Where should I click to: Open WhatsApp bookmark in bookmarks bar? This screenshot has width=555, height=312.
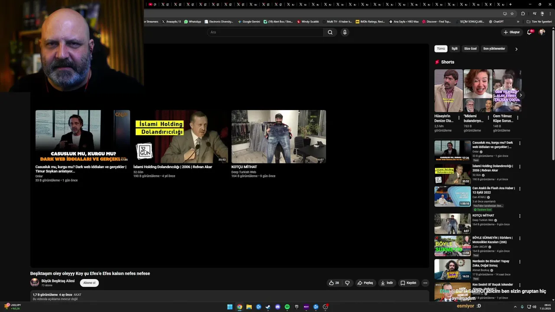(193, 21)
